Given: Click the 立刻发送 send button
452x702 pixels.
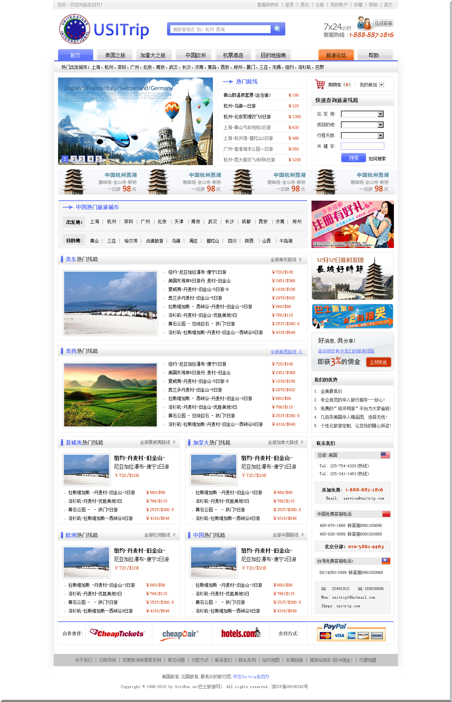Looking at the screenshot, I should coord(378,362).
